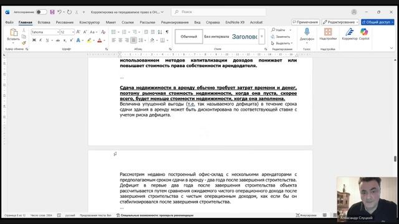This screenshot has height=224, width=399.
Task: Apply red font color button
Action: (x=100, y=40)
